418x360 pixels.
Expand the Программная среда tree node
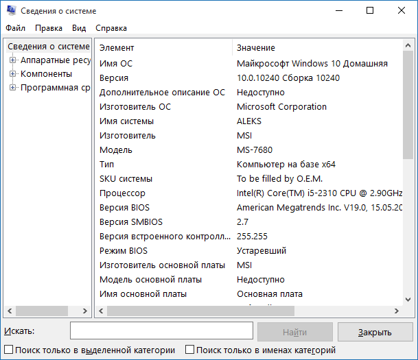pos(12,88)
